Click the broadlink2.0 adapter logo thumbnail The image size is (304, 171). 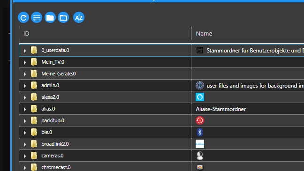(x=200, y=144)
